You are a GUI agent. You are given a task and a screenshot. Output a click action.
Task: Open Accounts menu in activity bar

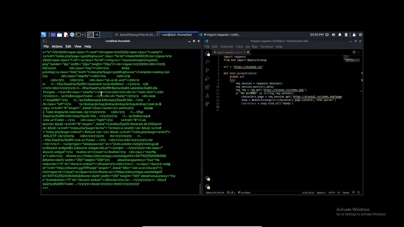tap(207, 179)
